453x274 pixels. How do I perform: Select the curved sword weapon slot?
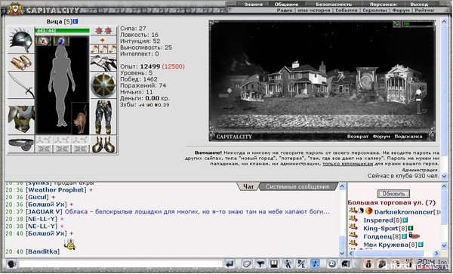pos(20,85)
